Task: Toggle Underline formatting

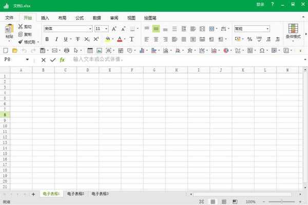Action: 66,39
